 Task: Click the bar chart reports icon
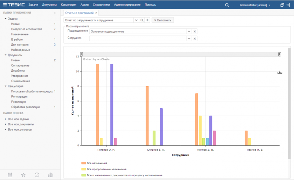(50, 175)
